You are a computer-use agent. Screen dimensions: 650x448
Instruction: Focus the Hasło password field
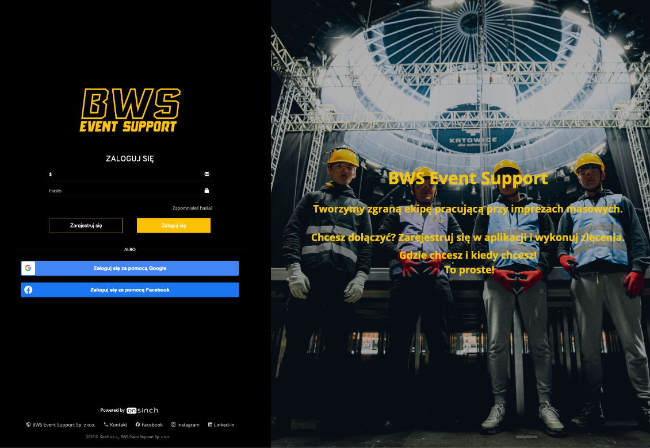130,191
